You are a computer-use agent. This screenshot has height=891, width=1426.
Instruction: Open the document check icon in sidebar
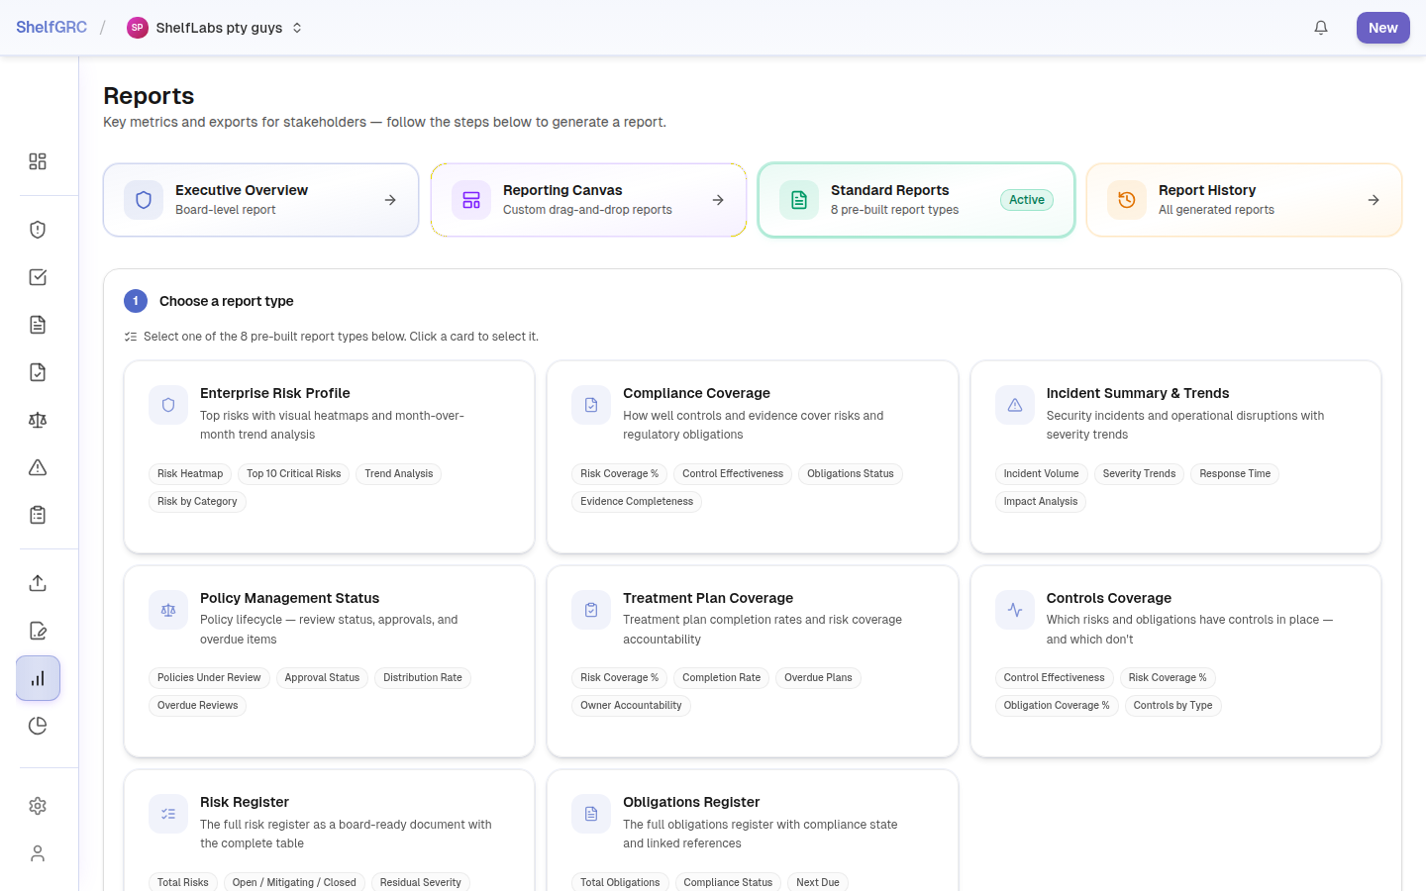coord(38,372)
